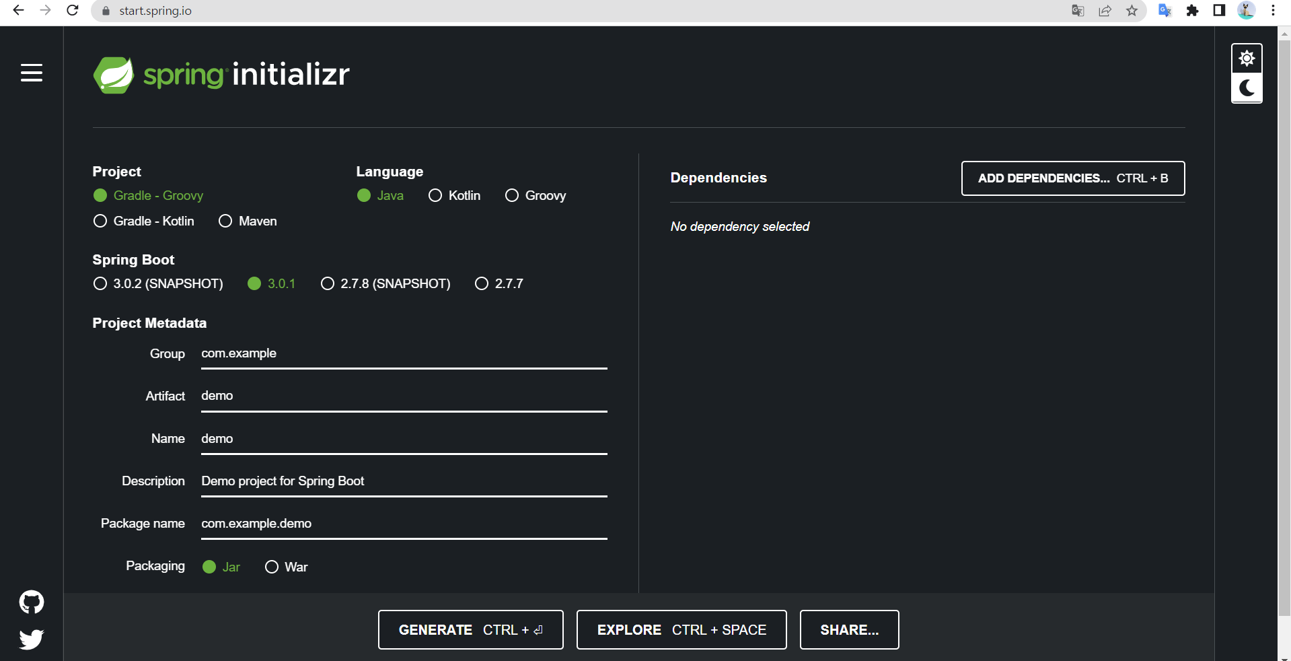This screenshot has width=1291, height=661.
Task: Click the Spring Boot heading
Action: tap(133, 260)
